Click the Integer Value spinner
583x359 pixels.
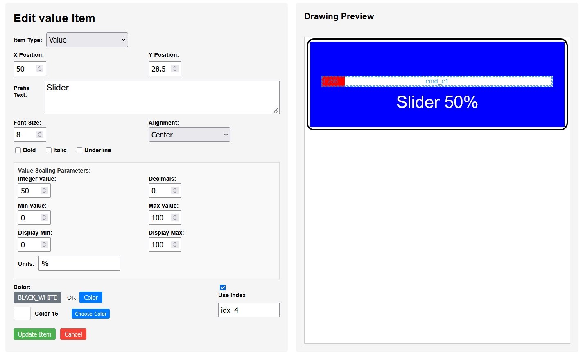(44, 191)
